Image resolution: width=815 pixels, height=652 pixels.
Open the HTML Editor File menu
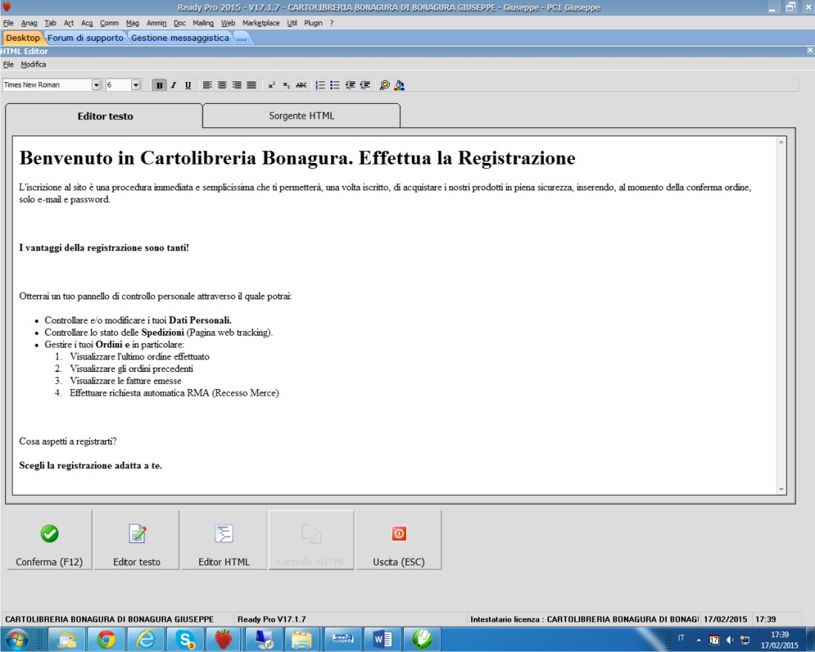8,64
